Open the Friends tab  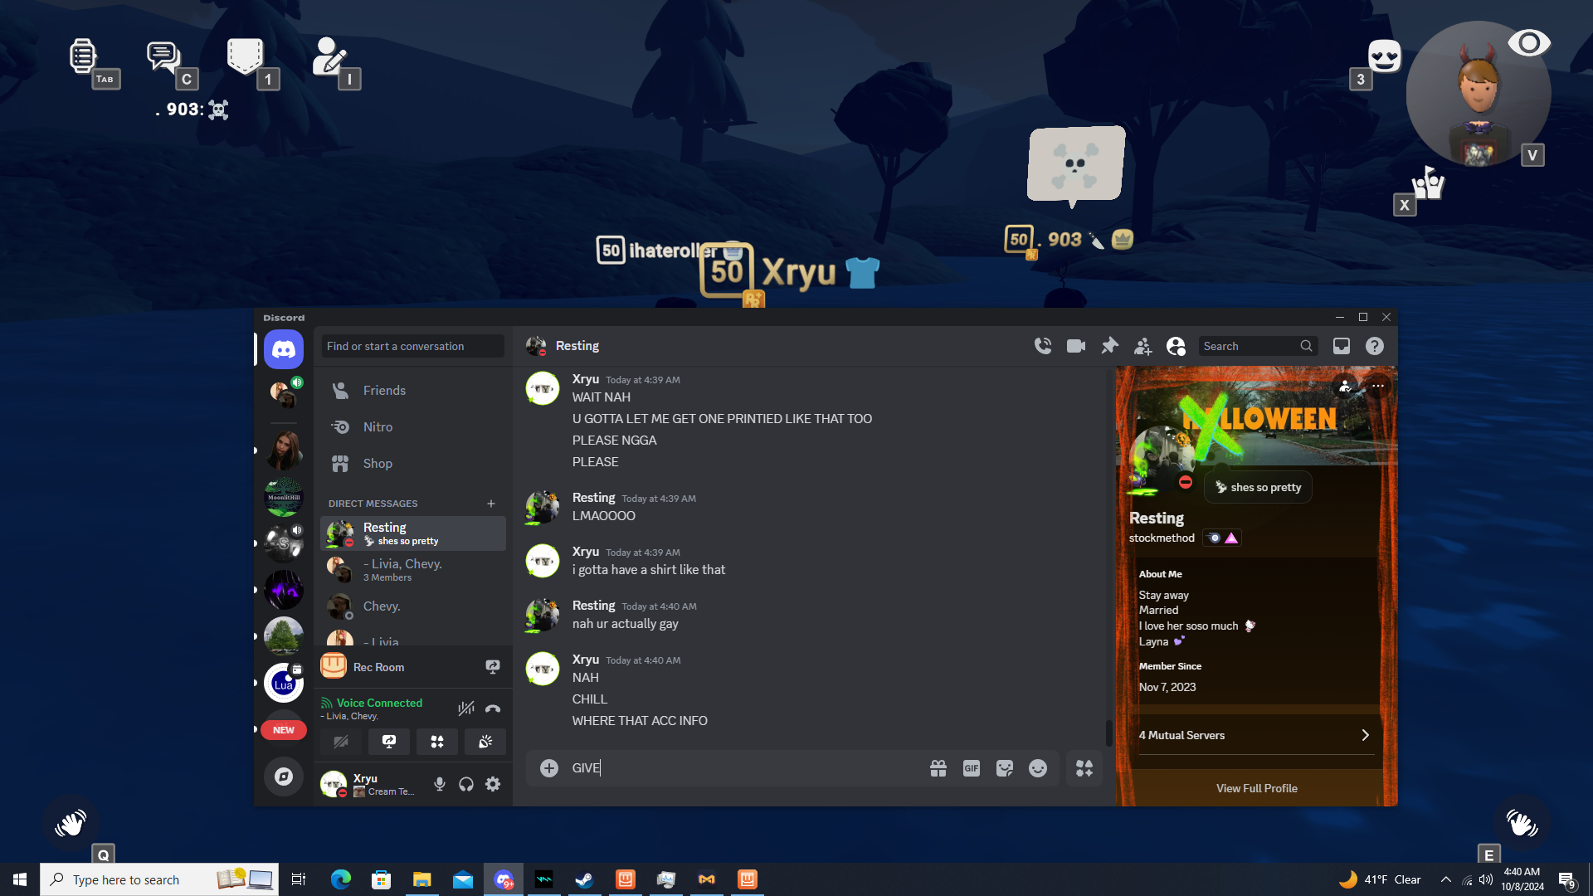pos(384,391)
